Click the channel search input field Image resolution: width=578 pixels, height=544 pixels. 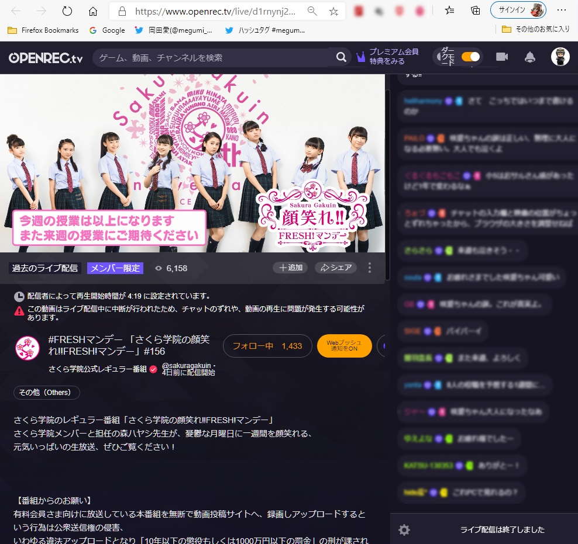click(214, 57)
